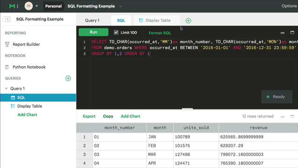Select Display Table in the sidebar
The width and height of the screenshot is (298, 168).
pyautogui.click(x=29, y=106)
